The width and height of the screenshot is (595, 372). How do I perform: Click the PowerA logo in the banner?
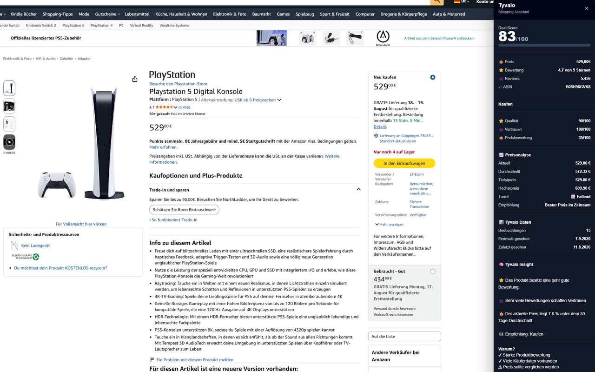pos(383,38)
